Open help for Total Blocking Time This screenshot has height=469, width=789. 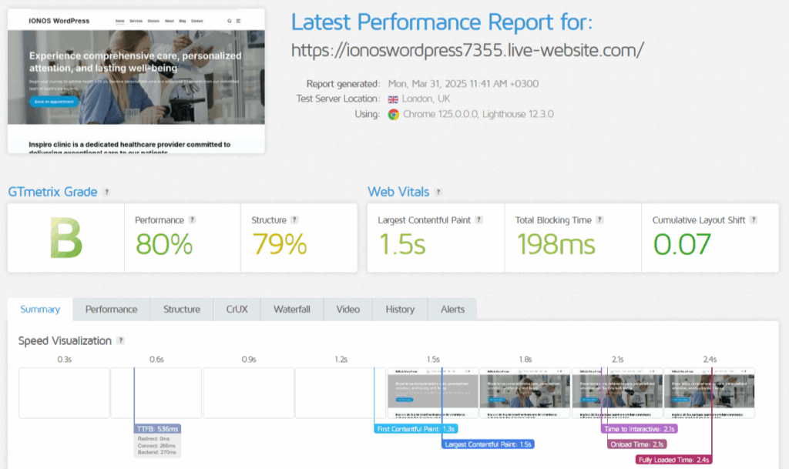tap(600, 220)
